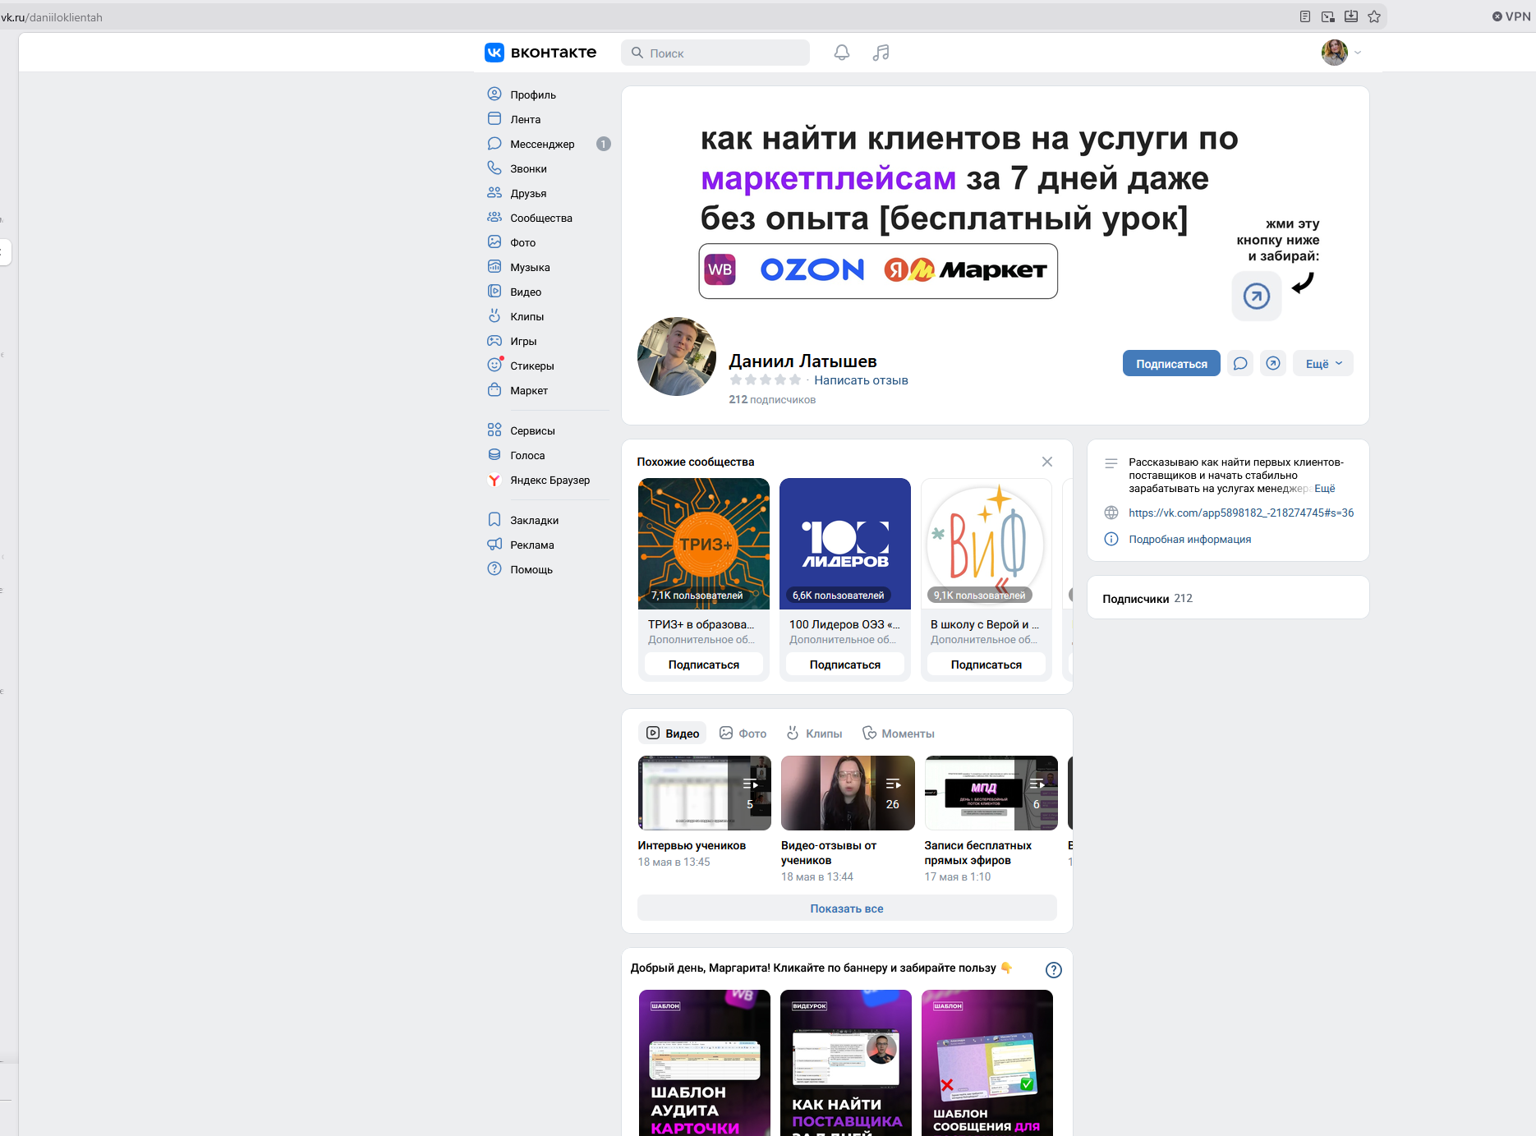Click the Фото sidebar icon
Image resolution: width=1536 pixels, height=1136 pixels.
click(494, 242)
